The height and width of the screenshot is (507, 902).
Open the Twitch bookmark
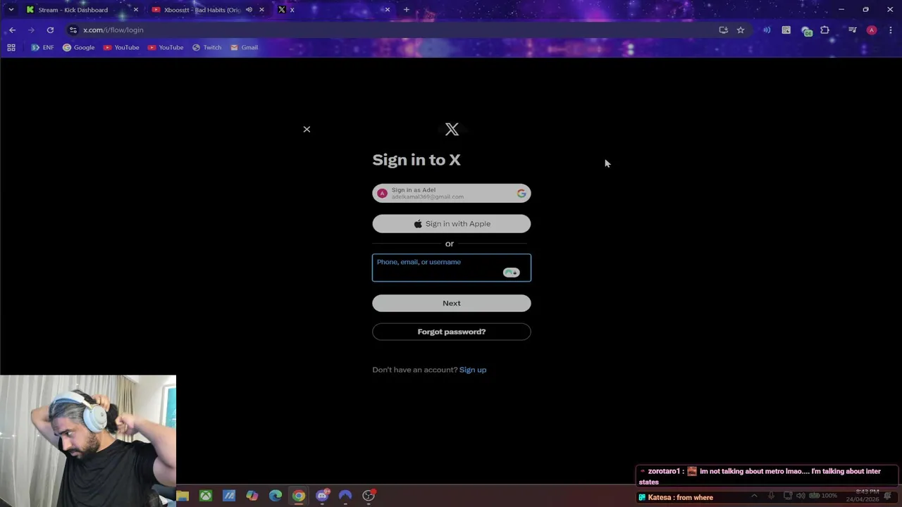(x=207, y=48)
